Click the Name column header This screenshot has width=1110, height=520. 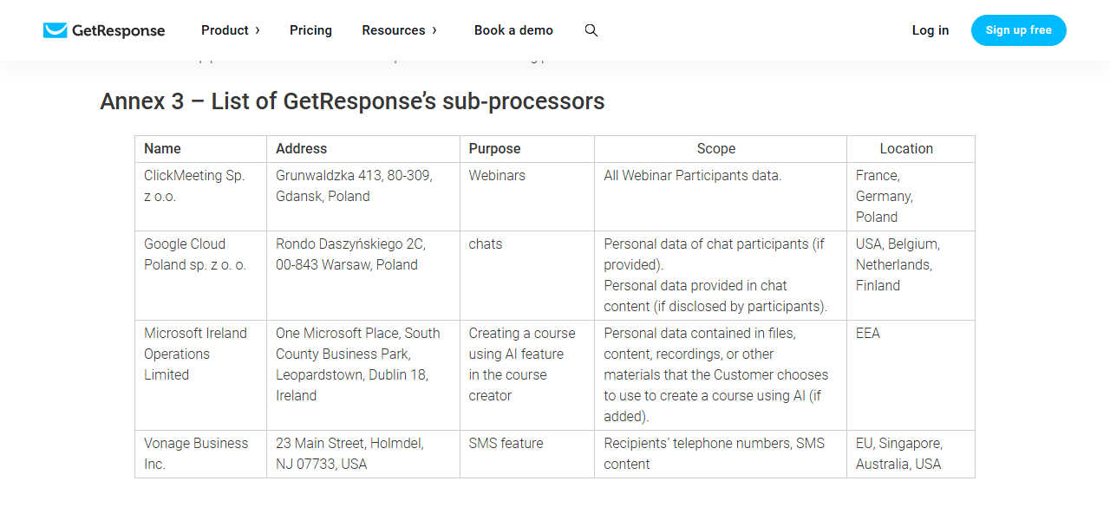click(200, 149)
